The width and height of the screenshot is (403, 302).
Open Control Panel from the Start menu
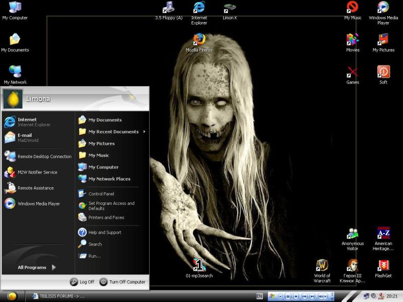112,194
